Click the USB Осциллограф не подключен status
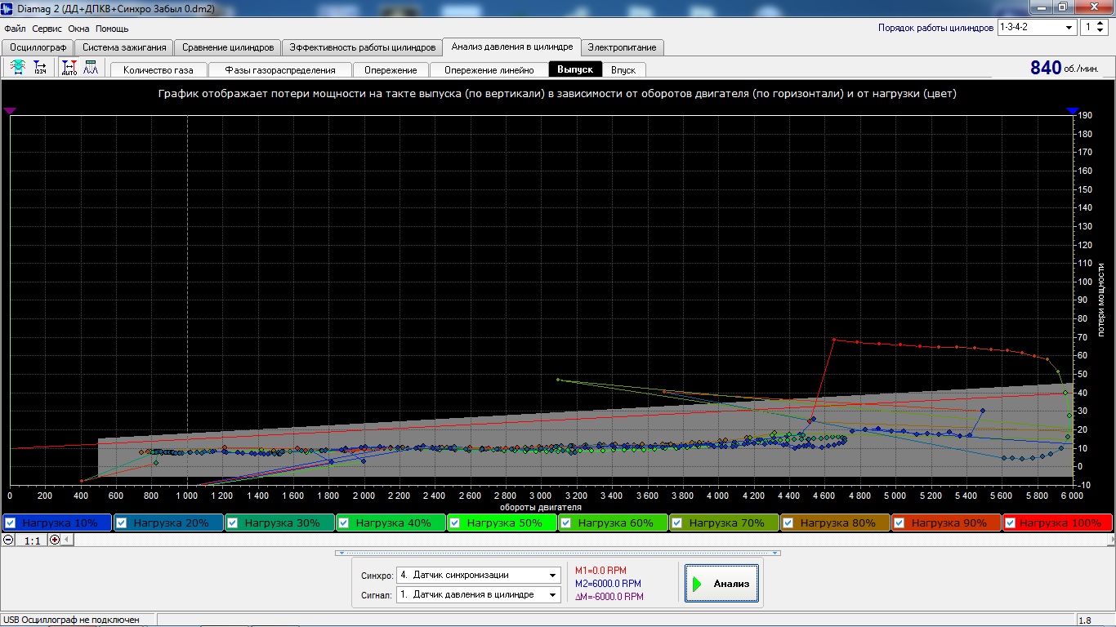The height and width of the screenshot is (627, 1116). pos(71,620)
